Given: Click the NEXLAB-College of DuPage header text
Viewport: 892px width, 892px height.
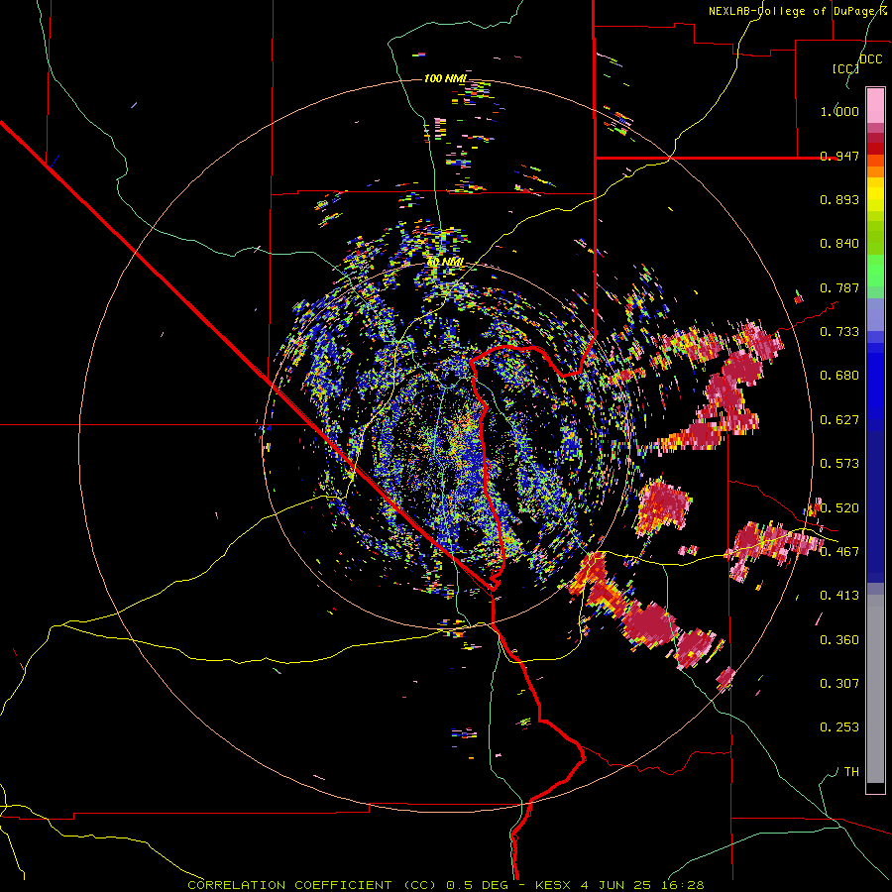Looking at the screenshot, I should pyautogui.click(x=799, y=11).
